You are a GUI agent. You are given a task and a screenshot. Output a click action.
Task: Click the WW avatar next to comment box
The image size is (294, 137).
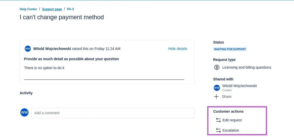(24, 112)
